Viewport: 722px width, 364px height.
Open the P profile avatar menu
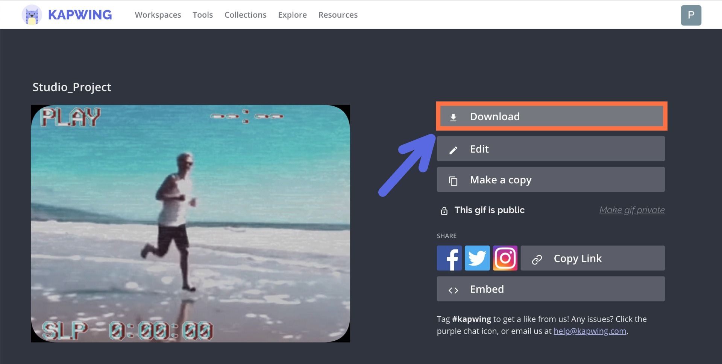tap(691, 15)
